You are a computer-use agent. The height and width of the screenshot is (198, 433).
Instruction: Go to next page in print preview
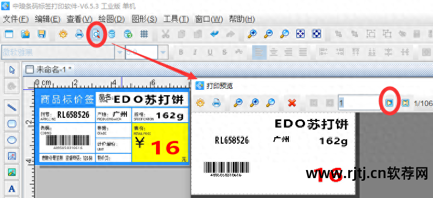point(389,103)
